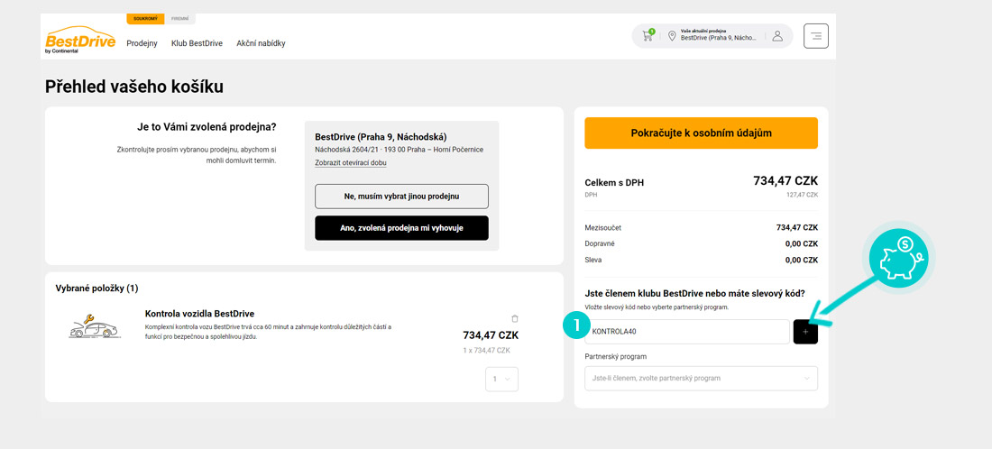Click Zobrazit otevírací dobu link
Screen dimensions: 992x449
tap(350, 163)
